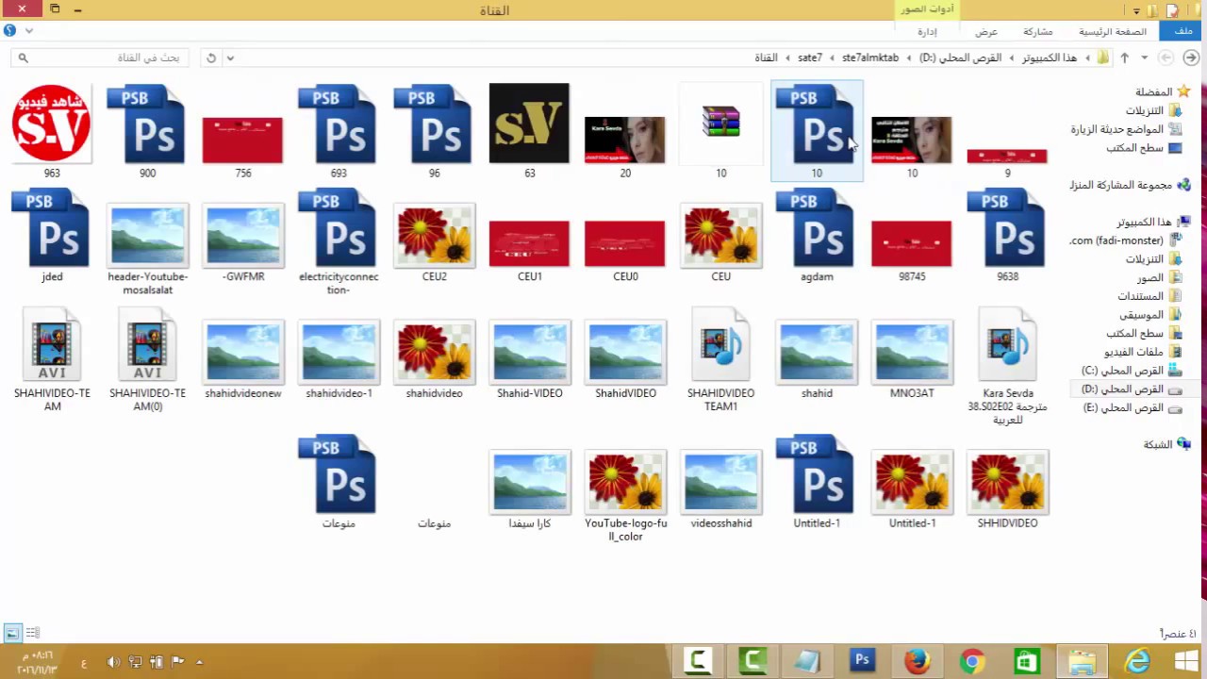The width and height of the screenshot is (1207, 679).
Task: Click the navigation forward arrow button
Action: [x=1166, y=58]
